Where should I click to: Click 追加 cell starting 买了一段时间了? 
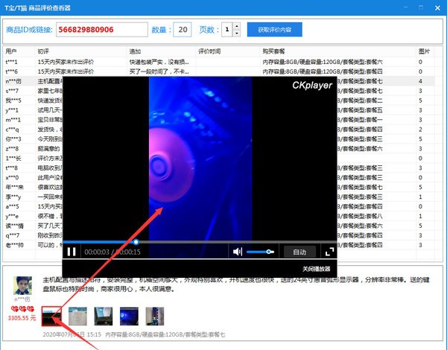pyautogui.click(x=159, y=71)
